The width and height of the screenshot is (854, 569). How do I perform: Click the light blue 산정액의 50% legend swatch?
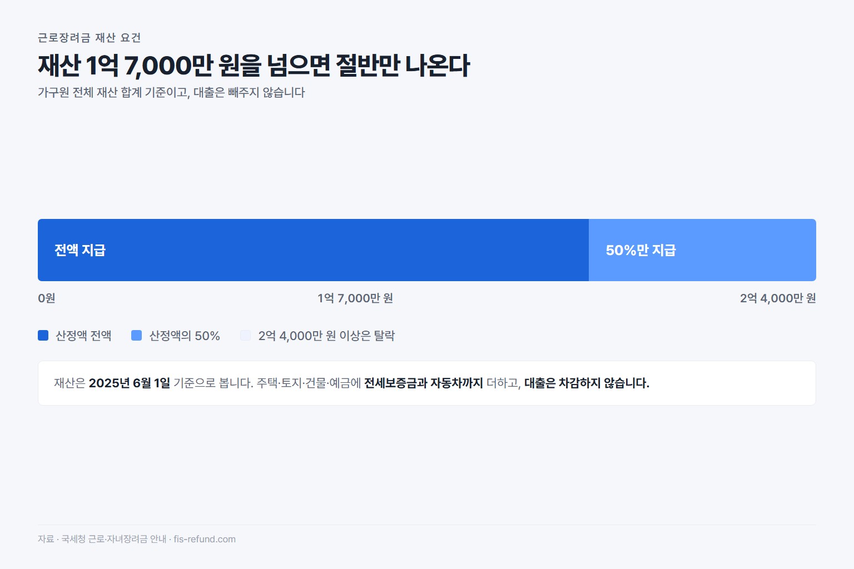[136, 335]
